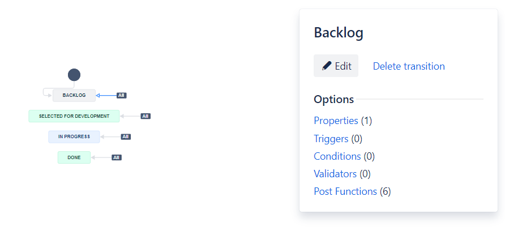Select the BACKLOG status node
The width and height of the screenshot is (505, 235).
[x=74, y=95]
